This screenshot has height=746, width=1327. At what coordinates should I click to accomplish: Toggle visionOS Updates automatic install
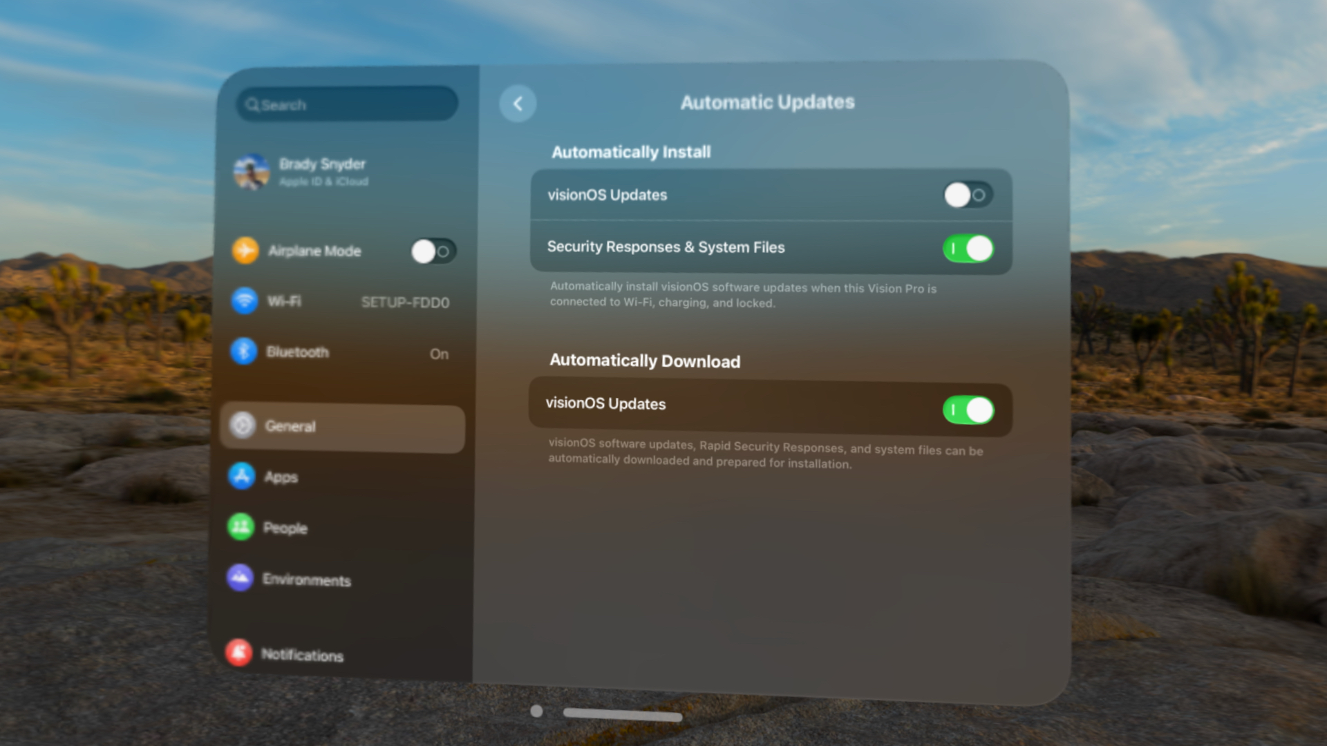(x=965, y=195)
